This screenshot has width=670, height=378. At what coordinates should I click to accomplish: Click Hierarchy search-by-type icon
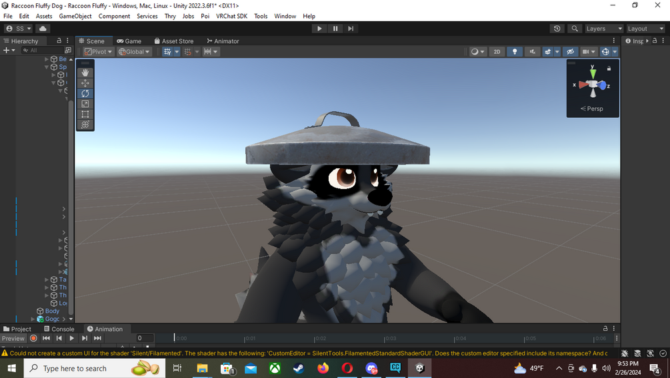[x=67, y=51]
